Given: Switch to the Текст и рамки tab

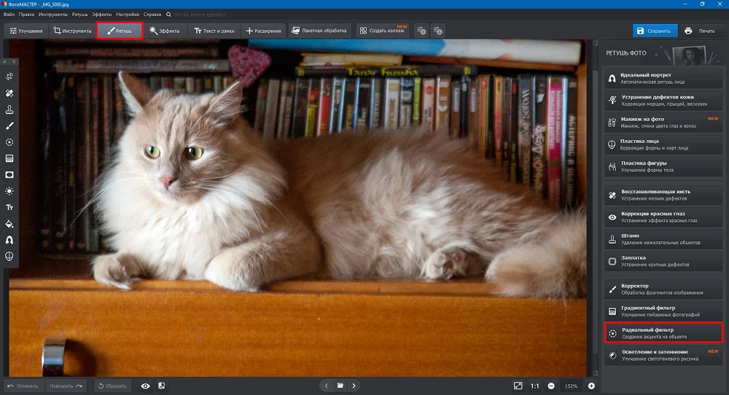Looking at the screenshot, I should coord(214,31).
